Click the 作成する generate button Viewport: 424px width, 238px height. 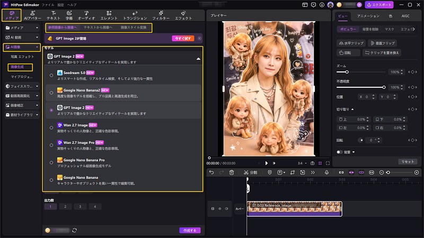[190, 230]
